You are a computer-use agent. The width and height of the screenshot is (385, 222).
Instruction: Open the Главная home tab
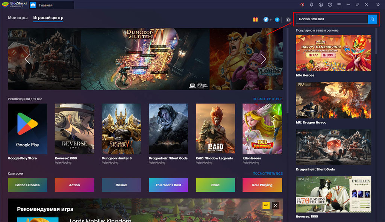(x=51, y=5)
